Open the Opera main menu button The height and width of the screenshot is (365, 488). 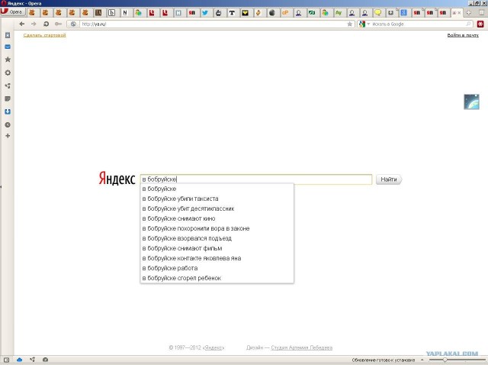(x=12, y=12)
